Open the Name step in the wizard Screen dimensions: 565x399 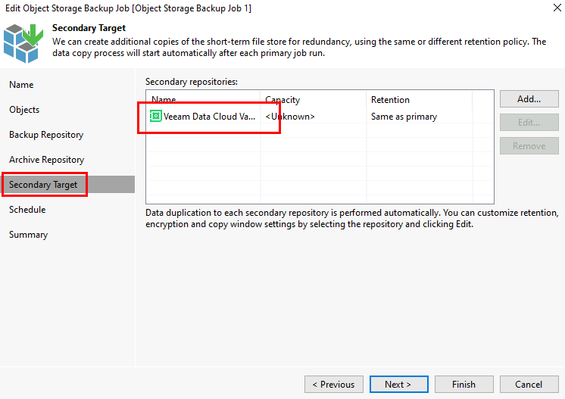coord(21,85)
